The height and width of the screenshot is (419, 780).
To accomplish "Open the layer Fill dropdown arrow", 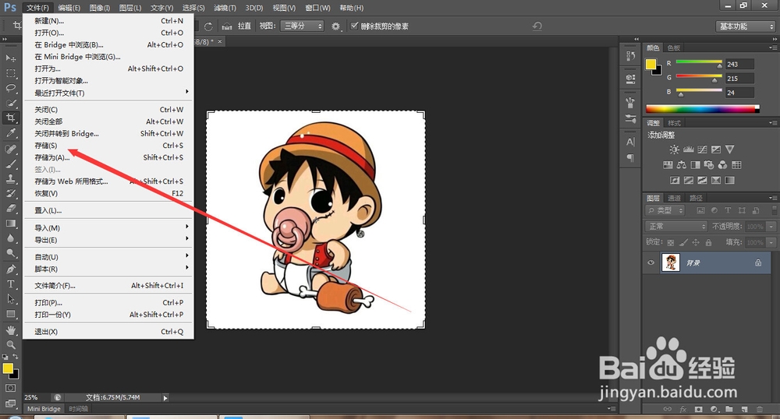I will 771,242.
